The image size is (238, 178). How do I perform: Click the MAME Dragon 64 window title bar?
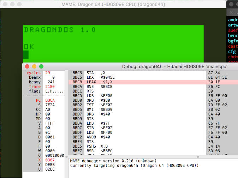click(113, 4)
